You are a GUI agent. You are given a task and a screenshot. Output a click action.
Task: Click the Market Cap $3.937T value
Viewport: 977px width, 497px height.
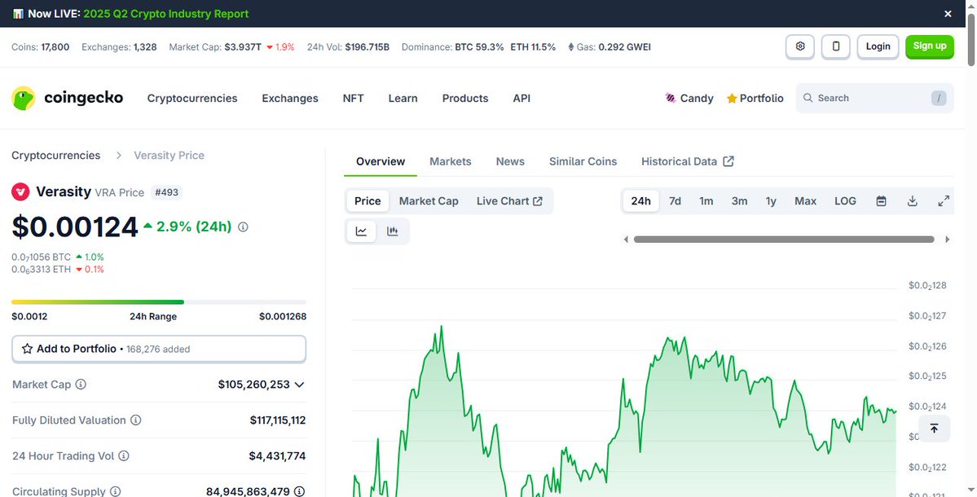243,46
